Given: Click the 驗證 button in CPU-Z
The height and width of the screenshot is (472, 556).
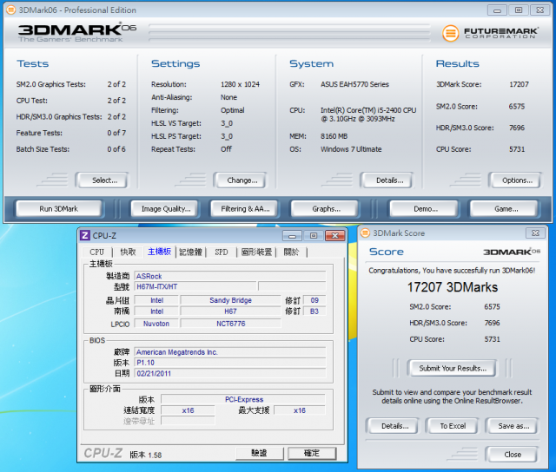Looking at the screenshot, I should coord(259,453).
